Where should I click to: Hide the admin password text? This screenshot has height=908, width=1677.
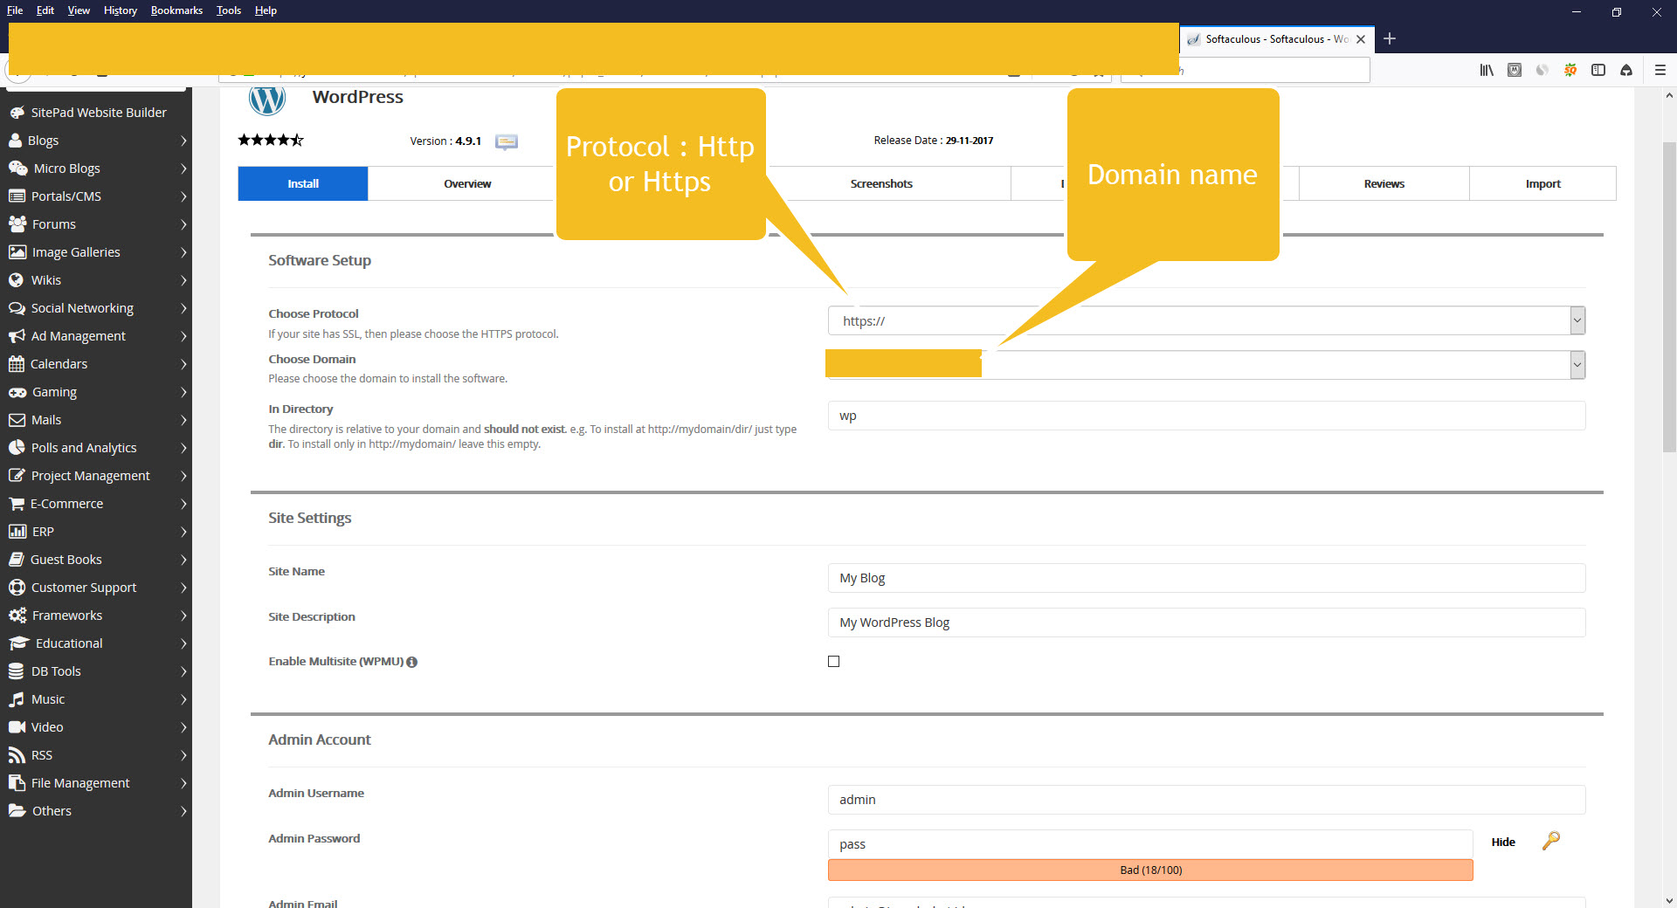(1502, 843)
